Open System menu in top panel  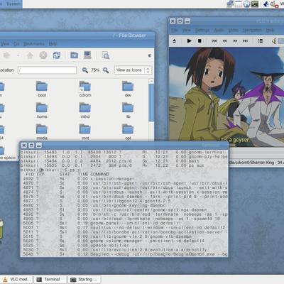click(13, 4)
